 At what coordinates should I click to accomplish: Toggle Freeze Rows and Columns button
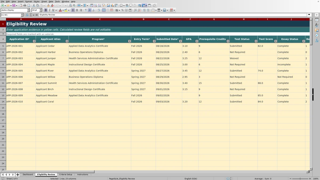point(143,5)
